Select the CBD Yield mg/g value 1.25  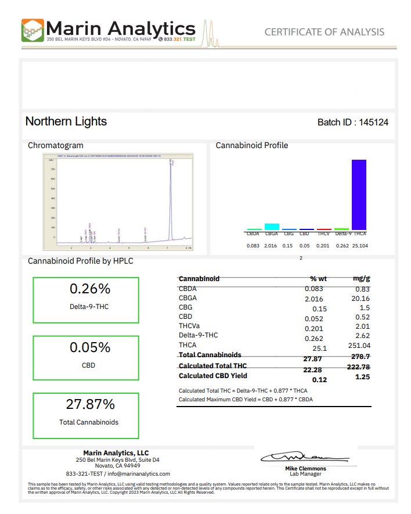click(x=362, y=377)
